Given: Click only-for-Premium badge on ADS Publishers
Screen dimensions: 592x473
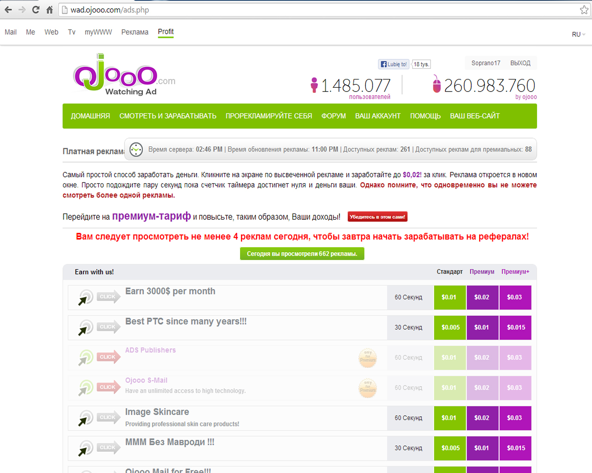Looking at the screenshot, I should (368, 358).
